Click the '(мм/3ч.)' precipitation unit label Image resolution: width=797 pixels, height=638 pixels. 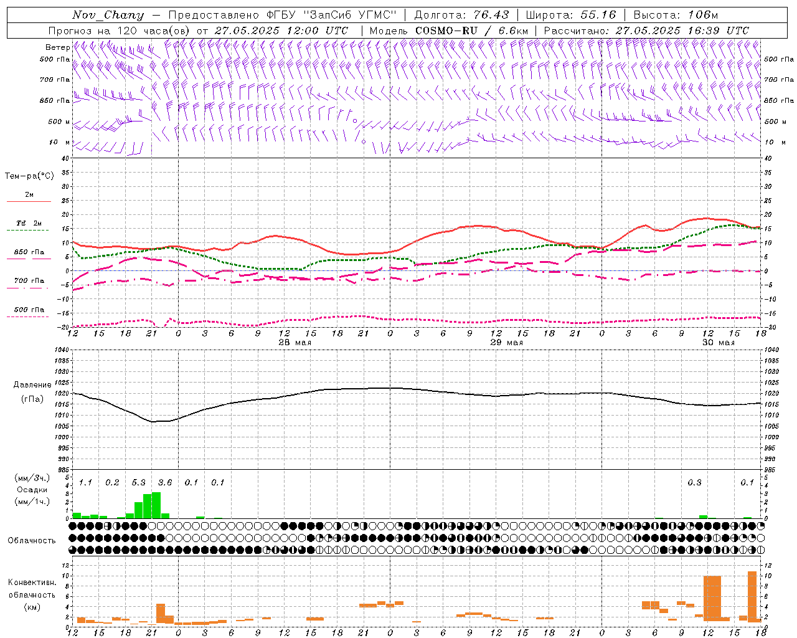coord(32,478)
